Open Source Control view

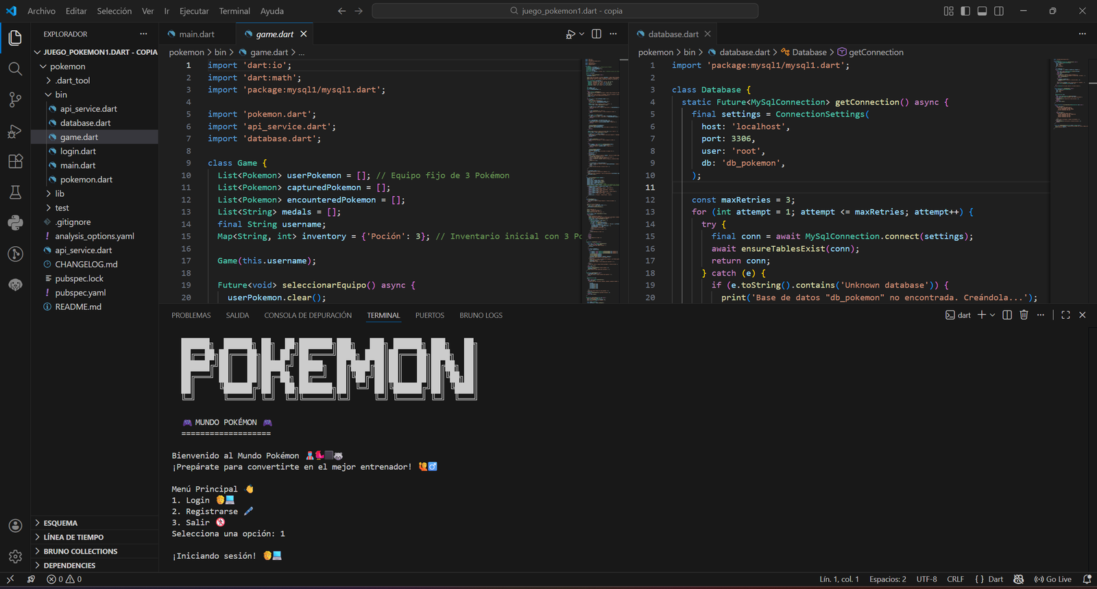[x=15, y=99]
